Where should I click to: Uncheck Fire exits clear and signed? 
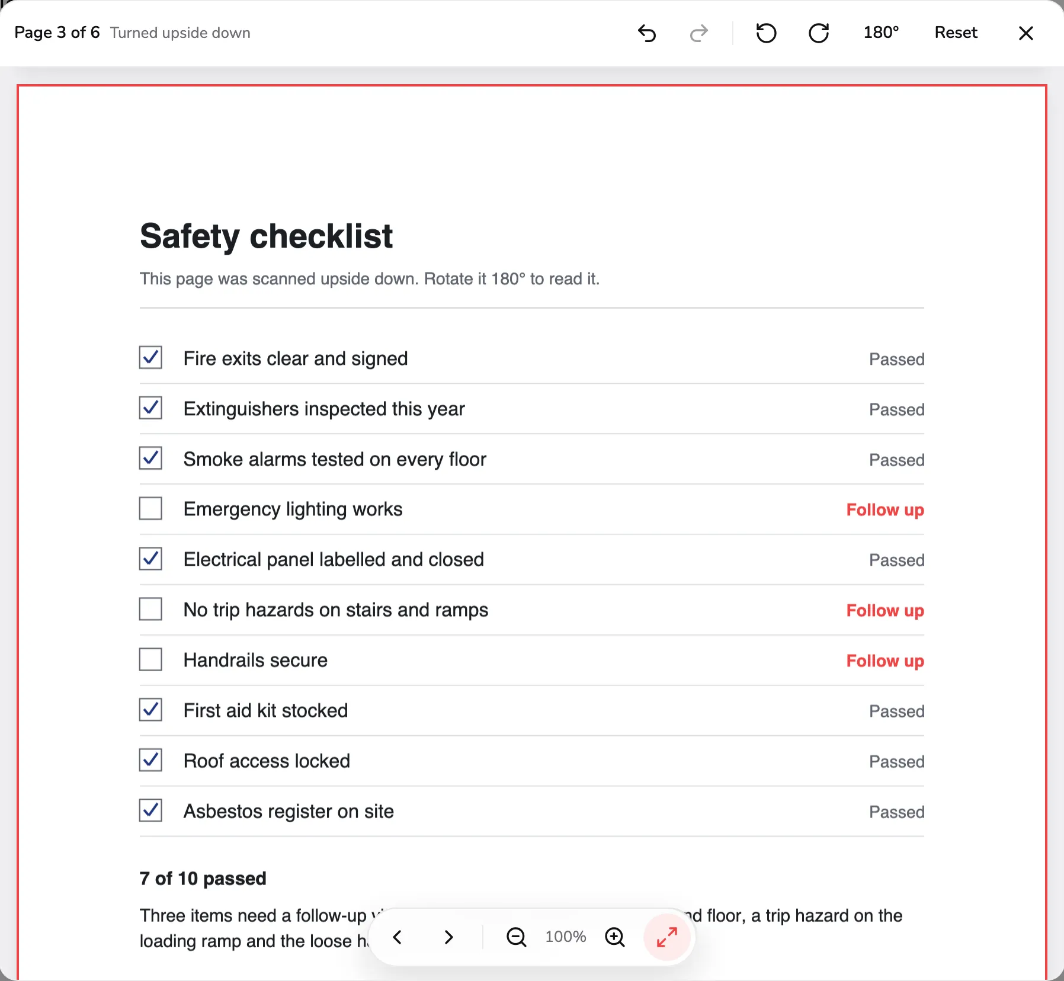(x=150, y=358)
